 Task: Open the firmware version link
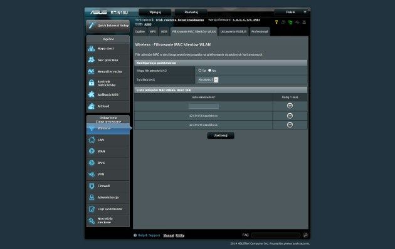tap(246, 20)
